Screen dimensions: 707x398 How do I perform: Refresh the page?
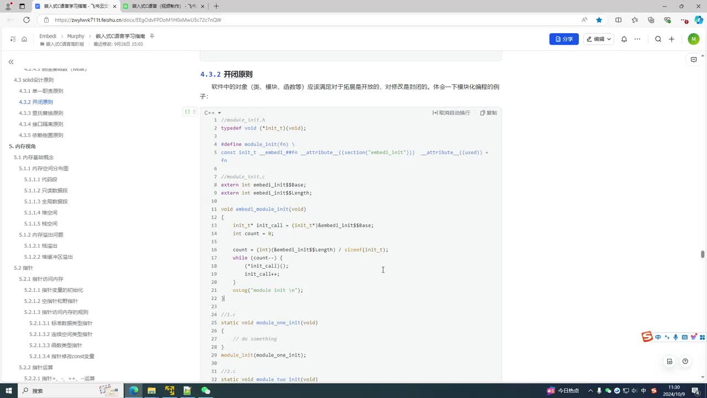tap(26, 20)
